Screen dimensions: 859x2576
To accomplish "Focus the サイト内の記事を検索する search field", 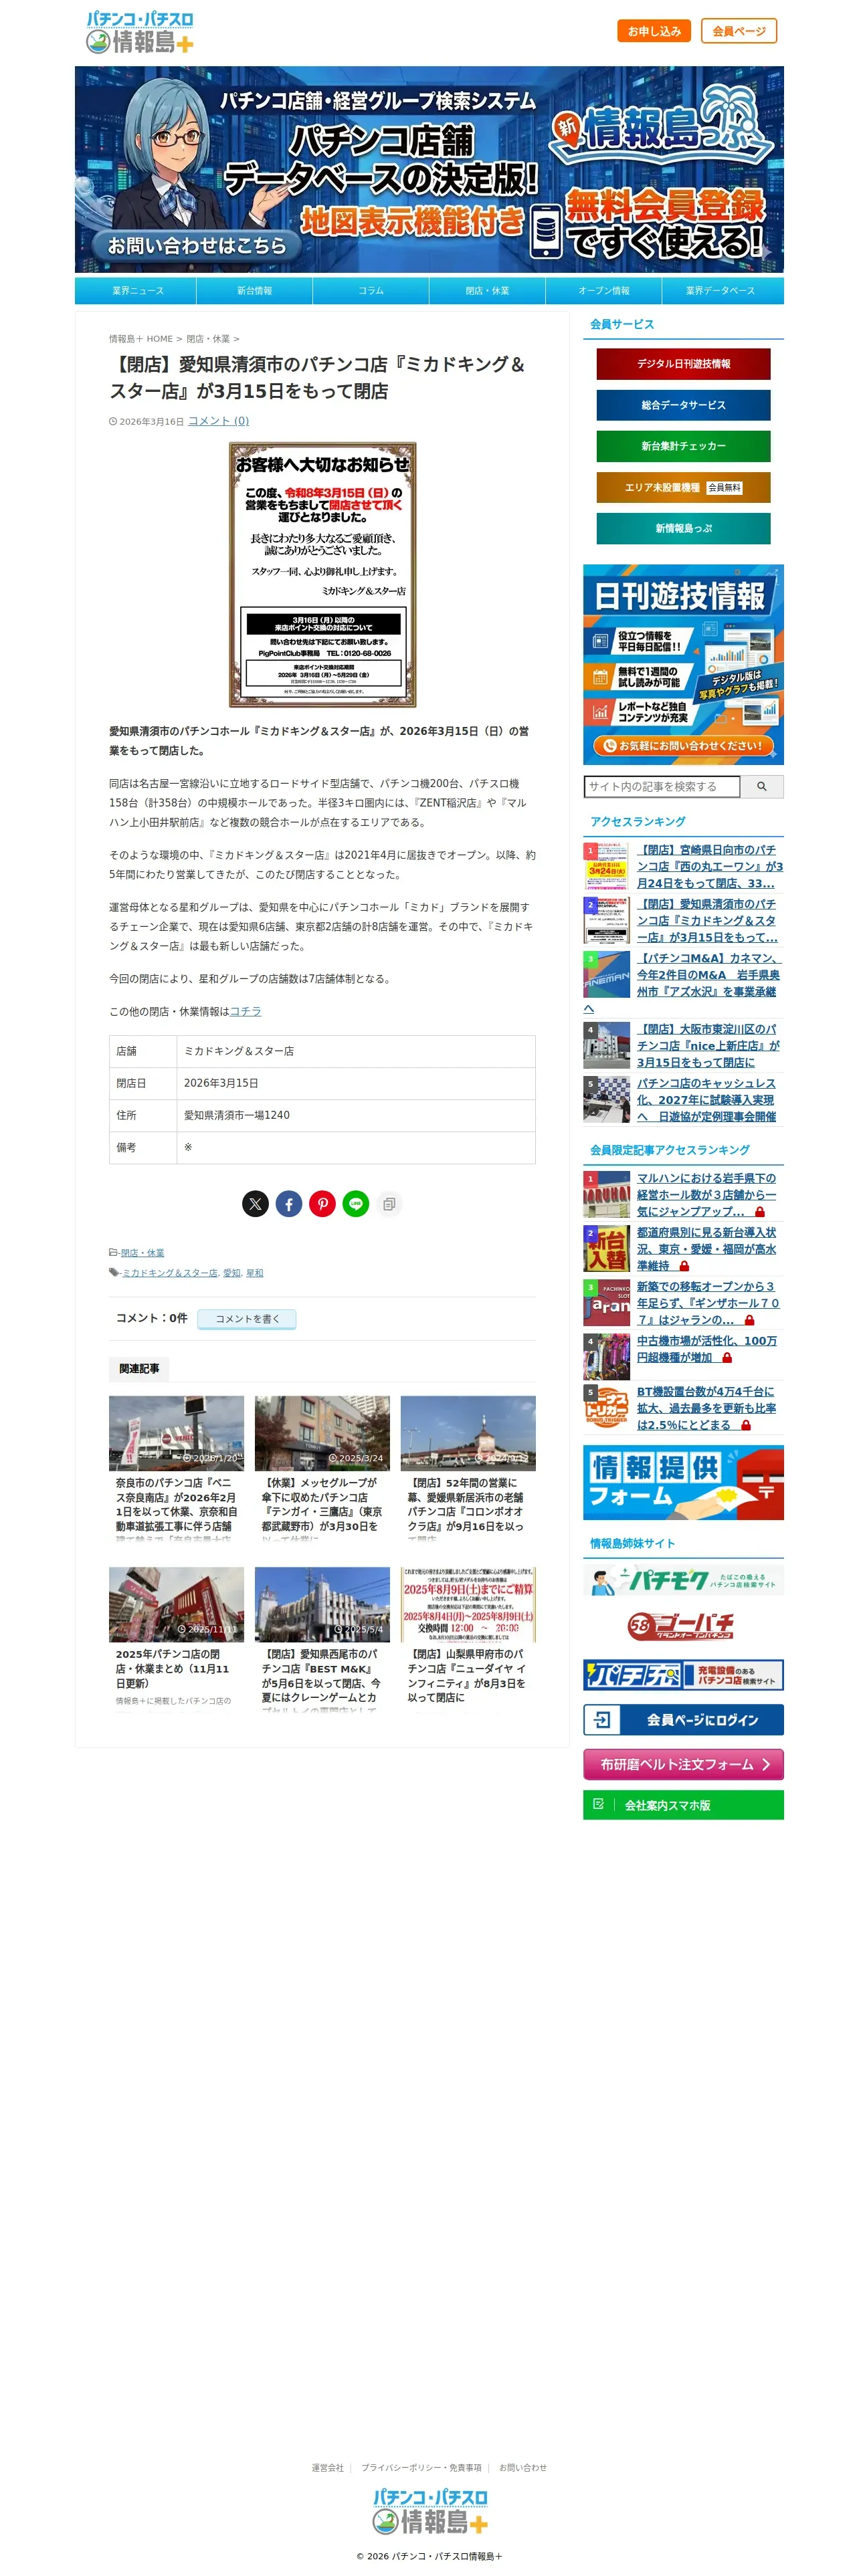I will click(x=662, y=786).
